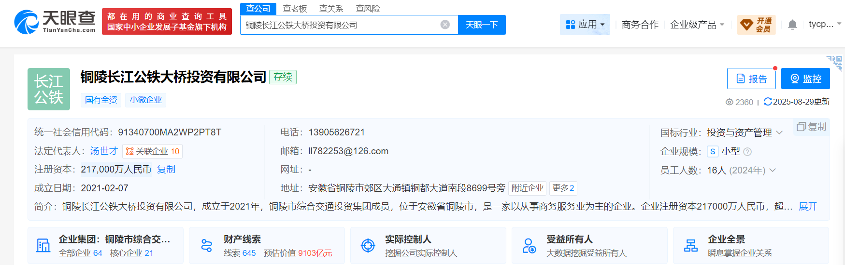
Task: Open the 商务合作 menu item
Action: pos(640,25)
